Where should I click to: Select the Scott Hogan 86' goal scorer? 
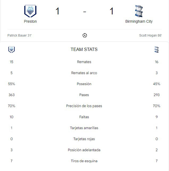click(x=150, y=35)
